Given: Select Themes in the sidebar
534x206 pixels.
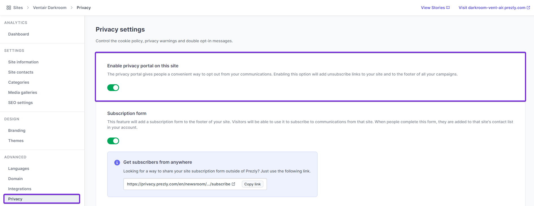Looking at the screenshot, I should pyautogui.click(x=16, y=141).
